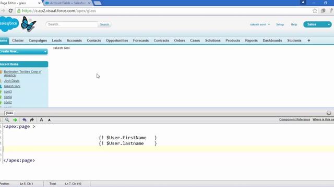Click the Salesforce cloud logo
Image resolution: width=334 pixels, height=187 pixels.
coord(9,24)
